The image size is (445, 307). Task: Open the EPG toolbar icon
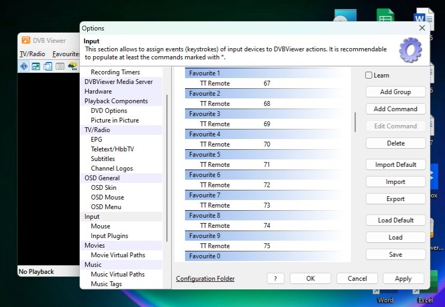pyautogui.click(x=72, y=66)
